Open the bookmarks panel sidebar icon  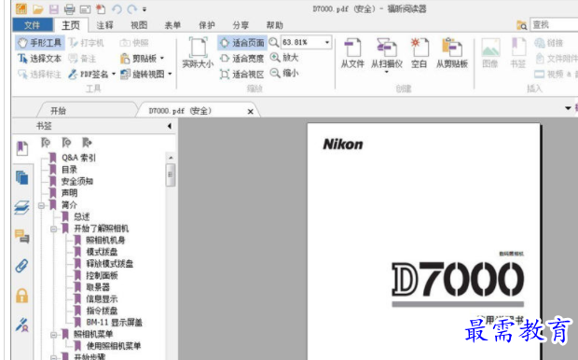pos(22,148)
